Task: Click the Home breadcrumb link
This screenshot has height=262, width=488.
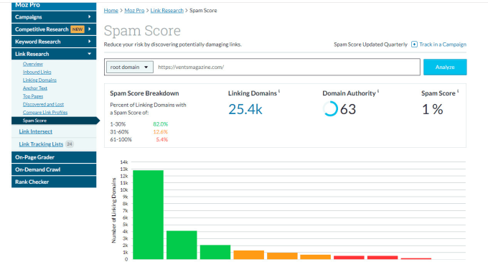Action: coord(111,10)
